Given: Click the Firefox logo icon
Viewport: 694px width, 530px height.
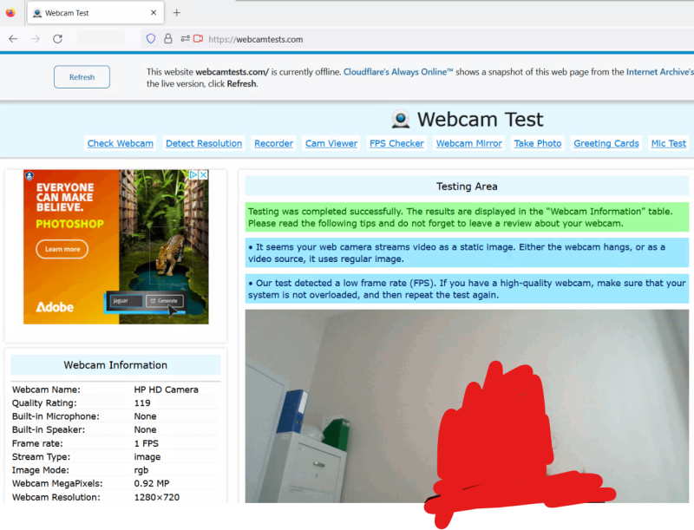Looking at the screenshot, I should (x=10, y=13).
